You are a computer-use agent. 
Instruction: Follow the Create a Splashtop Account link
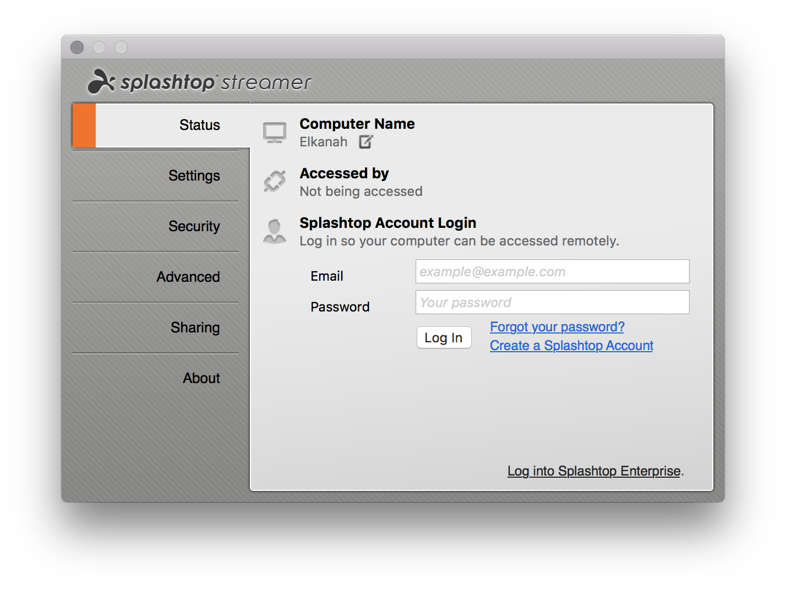[x=571, y=346]
